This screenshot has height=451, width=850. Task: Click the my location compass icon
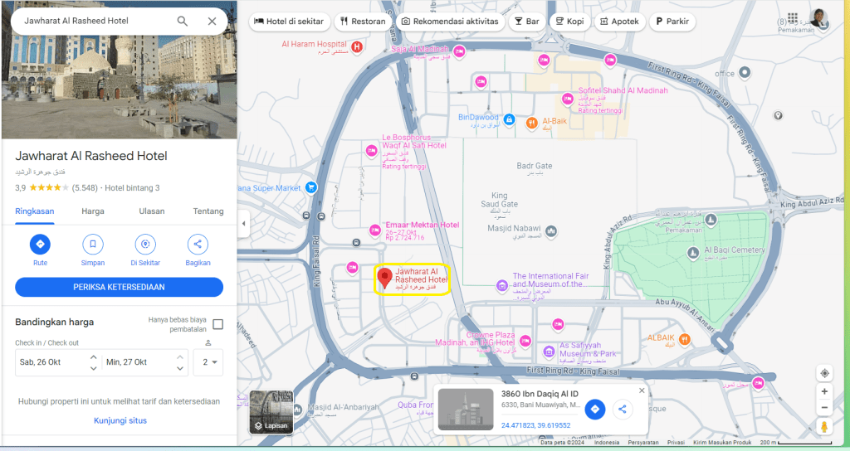(x=823, y=373)
